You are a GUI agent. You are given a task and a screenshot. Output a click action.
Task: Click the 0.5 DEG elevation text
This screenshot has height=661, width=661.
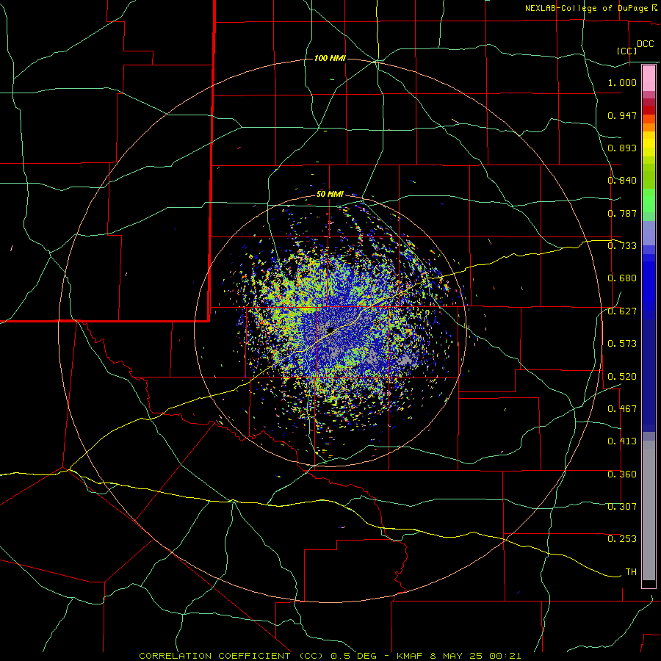353,656
